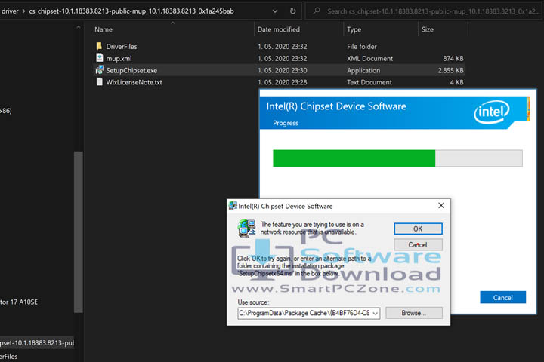Viewport: 544px width, 362px height.
Task: Click the 'pset-10.1.18383.8213-pul' navigation item
Action: pos(37,343)
